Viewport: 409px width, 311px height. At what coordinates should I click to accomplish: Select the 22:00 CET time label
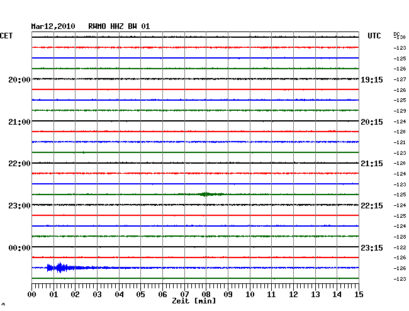[x=20, y=164]
